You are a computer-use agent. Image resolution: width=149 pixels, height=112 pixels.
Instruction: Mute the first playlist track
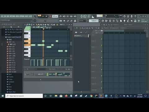click(x=102, y=39)
